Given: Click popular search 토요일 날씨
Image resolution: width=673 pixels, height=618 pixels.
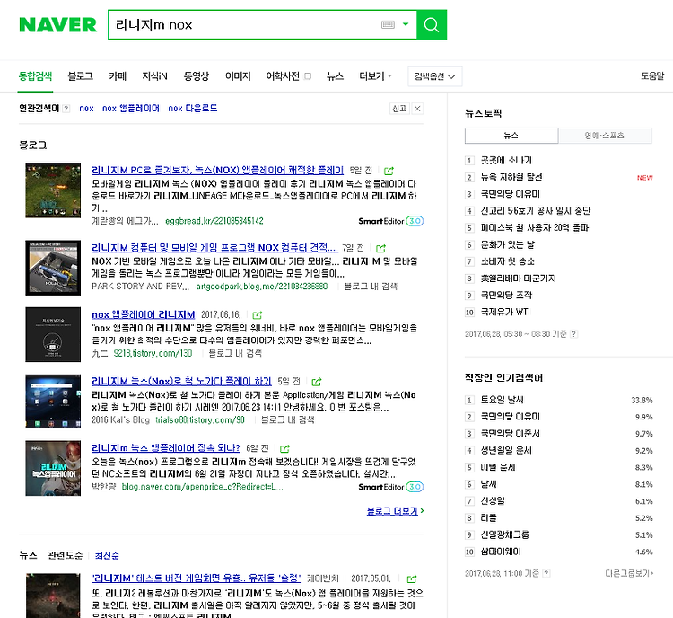Looking at the screenshot, I should pyautogui.click(x=502, y=400).
